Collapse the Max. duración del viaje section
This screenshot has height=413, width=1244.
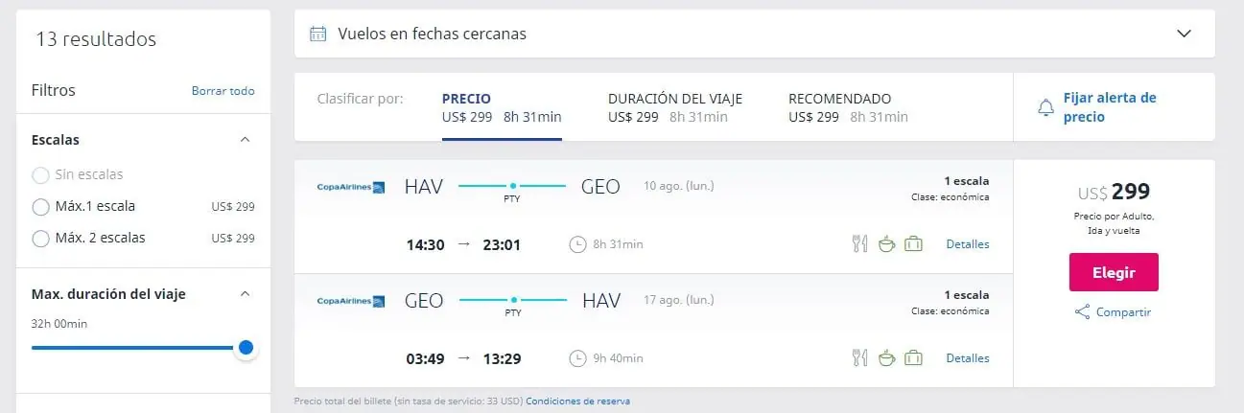pos(245,294)
